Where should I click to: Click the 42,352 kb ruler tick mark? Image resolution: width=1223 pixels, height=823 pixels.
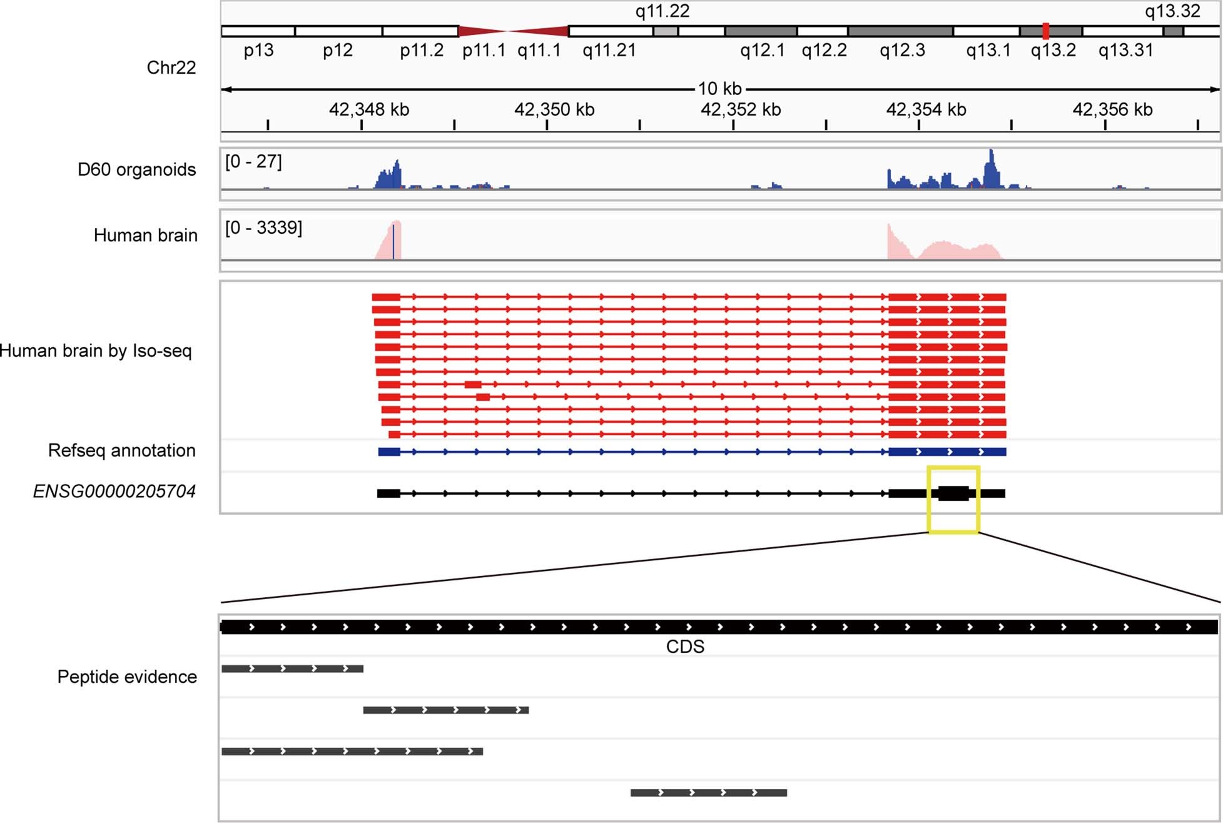click(x=733, y=123)
